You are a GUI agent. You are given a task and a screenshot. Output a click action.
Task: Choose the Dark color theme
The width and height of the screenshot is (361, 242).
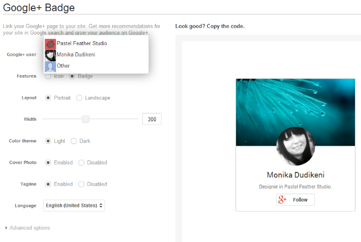click(x=74, y=141)
